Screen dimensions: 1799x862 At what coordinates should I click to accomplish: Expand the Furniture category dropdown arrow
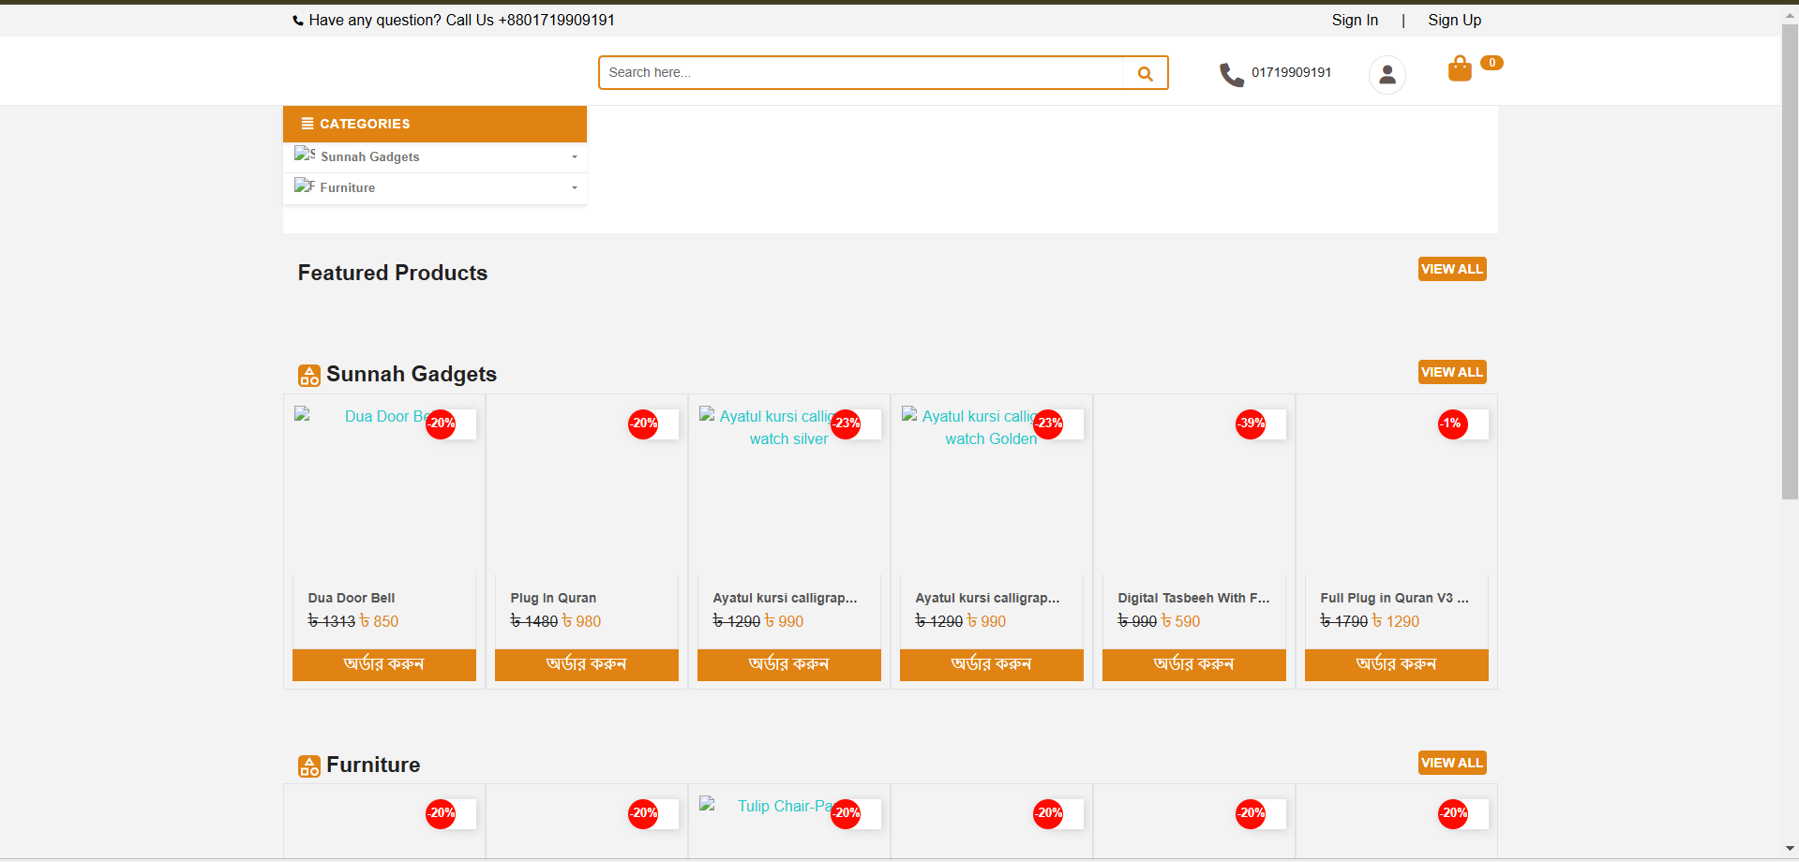click(574, 188)
